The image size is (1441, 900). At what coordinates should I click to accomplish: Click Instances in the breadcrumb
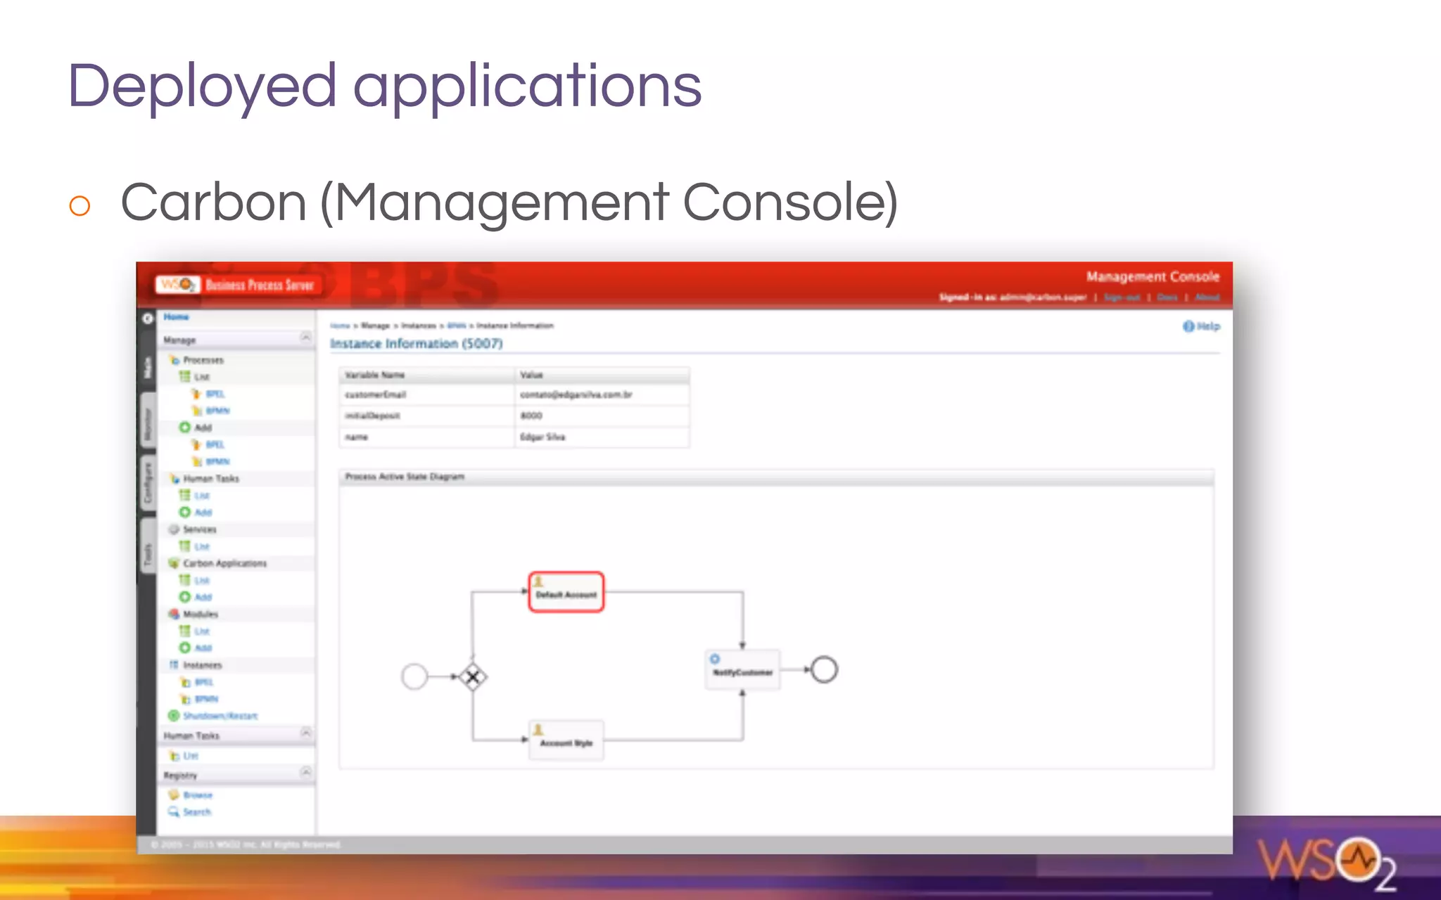(419, 326)
